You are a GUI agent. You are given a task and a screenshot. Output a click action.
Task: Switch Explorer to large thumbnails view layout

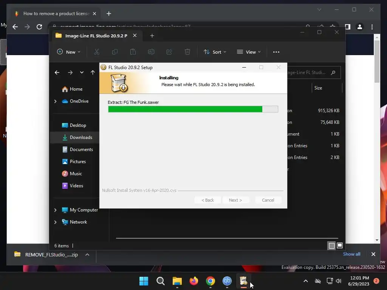[340, 245]
